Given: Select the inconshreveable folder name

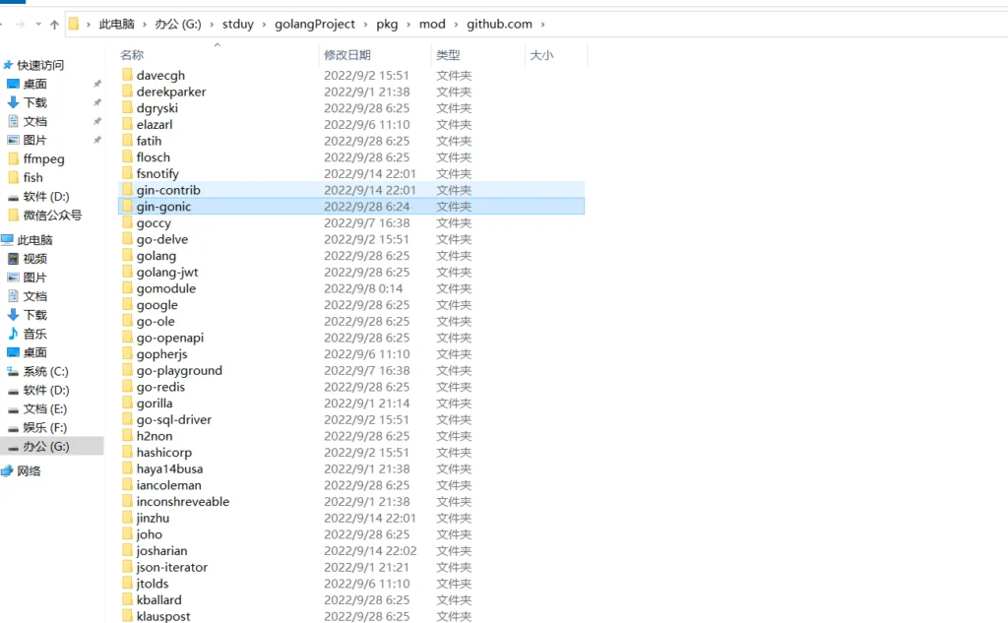Looking at the screenshot, I should (182, 502).
